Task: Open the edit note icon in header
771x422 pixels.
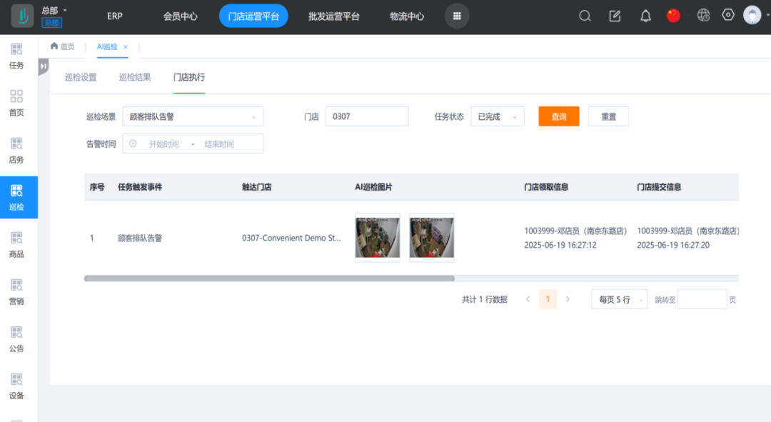Action: (615, 16)
